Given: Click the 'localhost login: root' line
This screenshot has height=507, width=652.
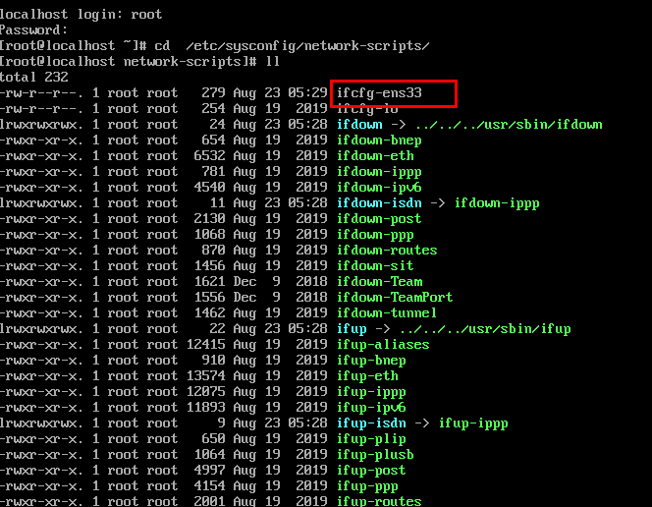Looking at the screenshot, I should tap(81, 15).
